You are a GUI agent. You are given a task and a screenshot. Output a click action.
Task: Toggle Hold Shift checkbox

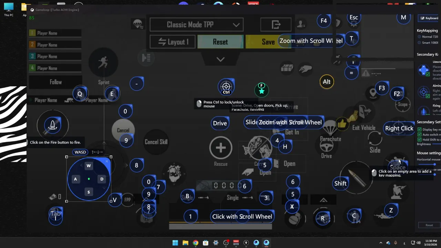point(419,139)
